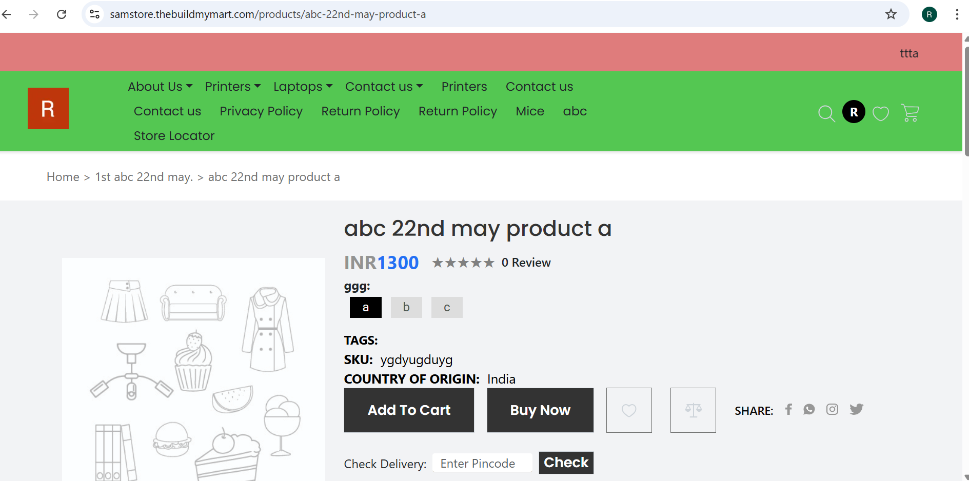
Task: Click the Buy Now button
Action: point(540,410)
